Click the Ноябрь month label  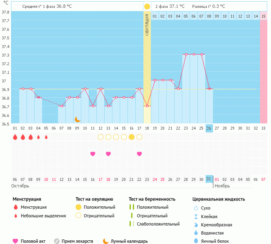(222, 186)
